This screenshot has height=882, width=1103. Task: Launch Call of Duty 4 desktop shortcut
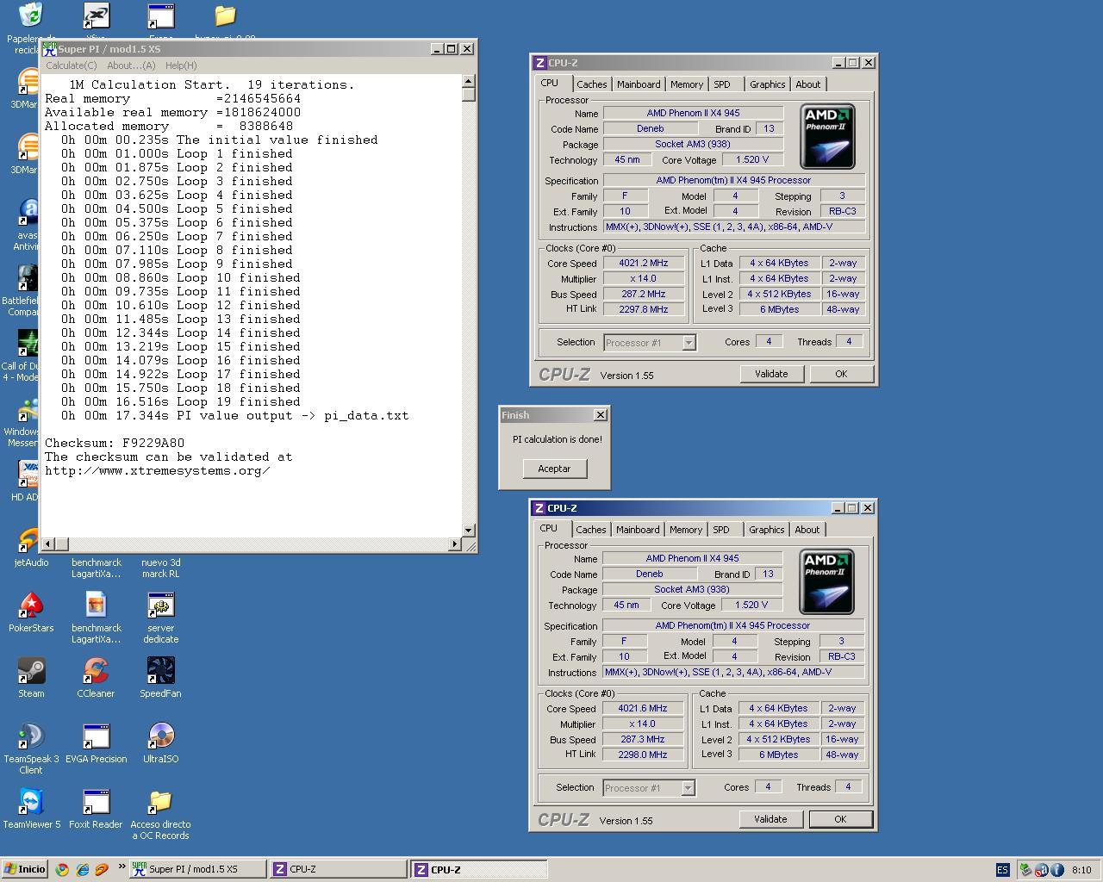point(28,344)
